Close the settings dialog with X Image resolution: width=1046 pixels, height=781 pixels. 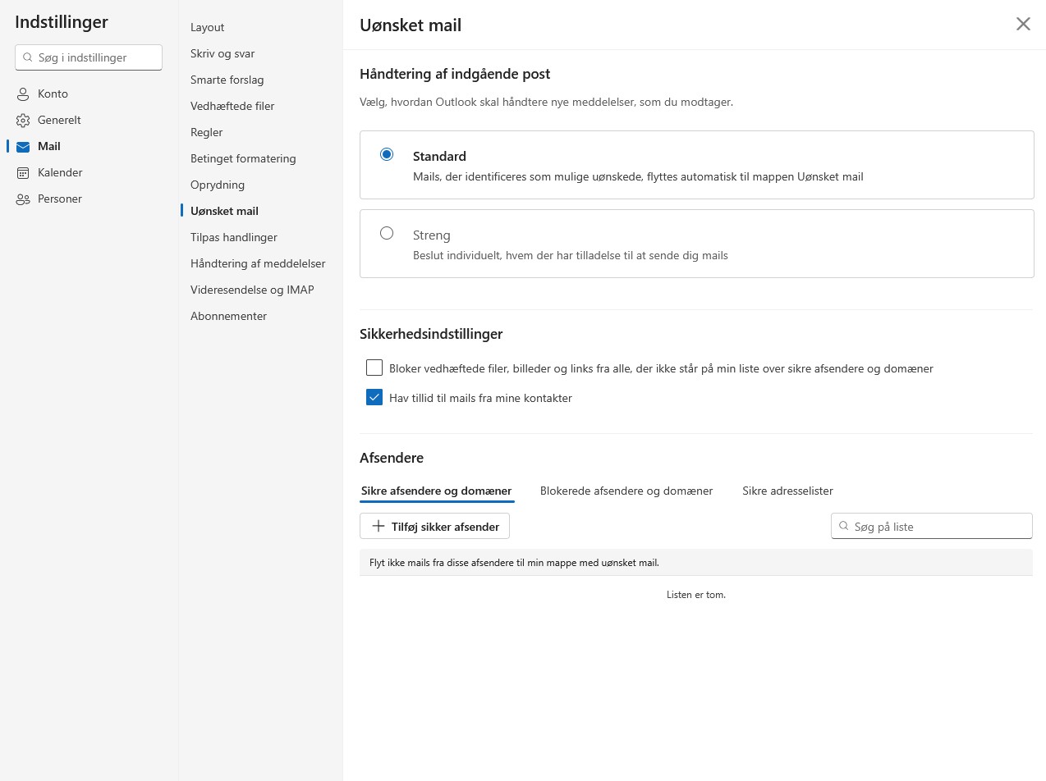[1023, 24]
